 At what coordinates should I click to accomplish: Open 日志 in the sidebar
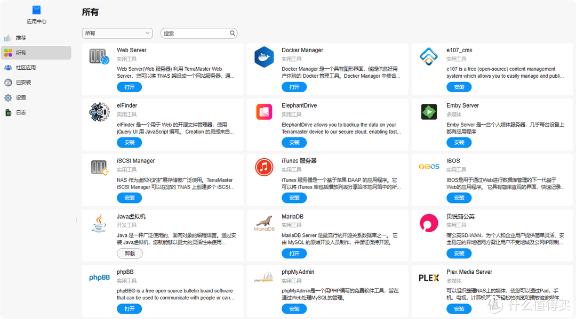click(36, 112)
